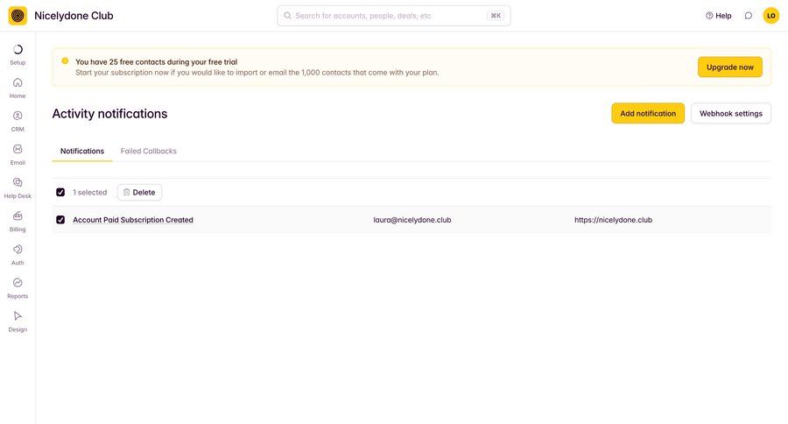This screenshot has height=424, width=788.
Task: Uncheck the Account Paid Subscription Created row
Action: [x=60, y=220]
